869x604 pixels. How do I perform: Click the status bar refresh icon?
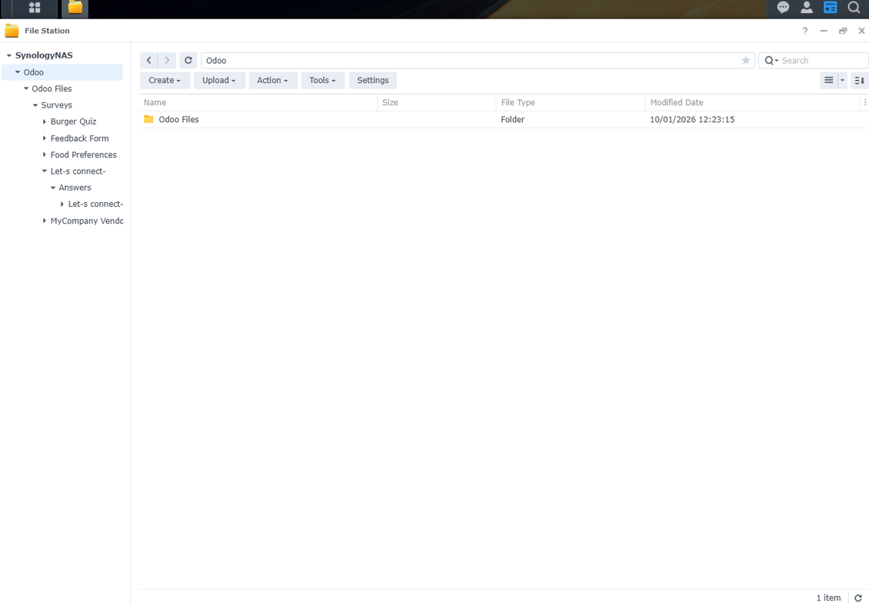pos(858,598)
